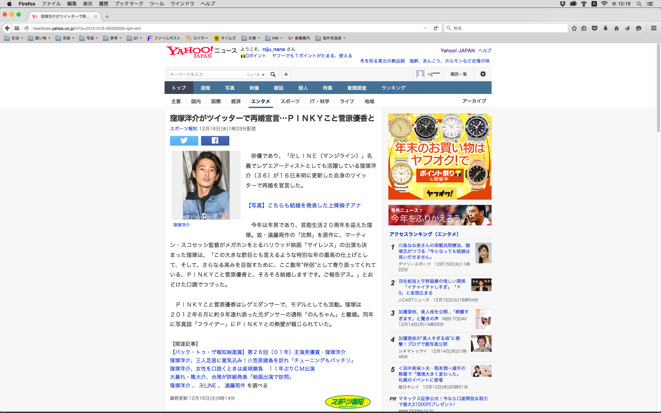Click the アーカイブ link
Viewport: 661px width, 413px height.
tap(474, 101)
